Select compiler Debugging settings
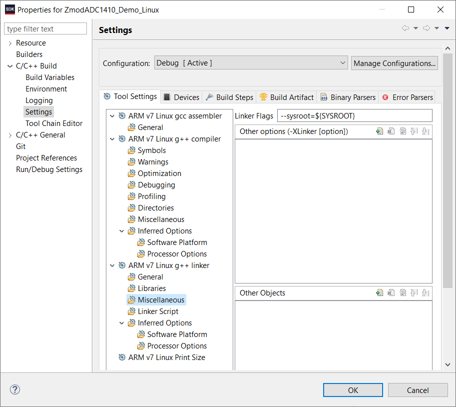This screenshot has width=456, height=407. point(156,185)
